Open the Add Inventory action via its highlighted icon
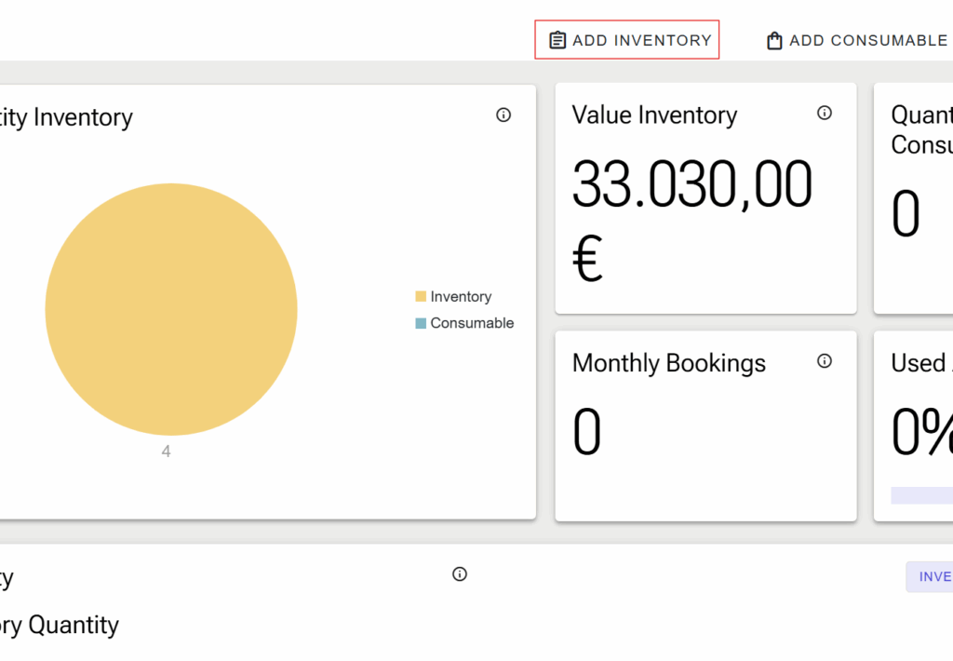 point(557,40)
